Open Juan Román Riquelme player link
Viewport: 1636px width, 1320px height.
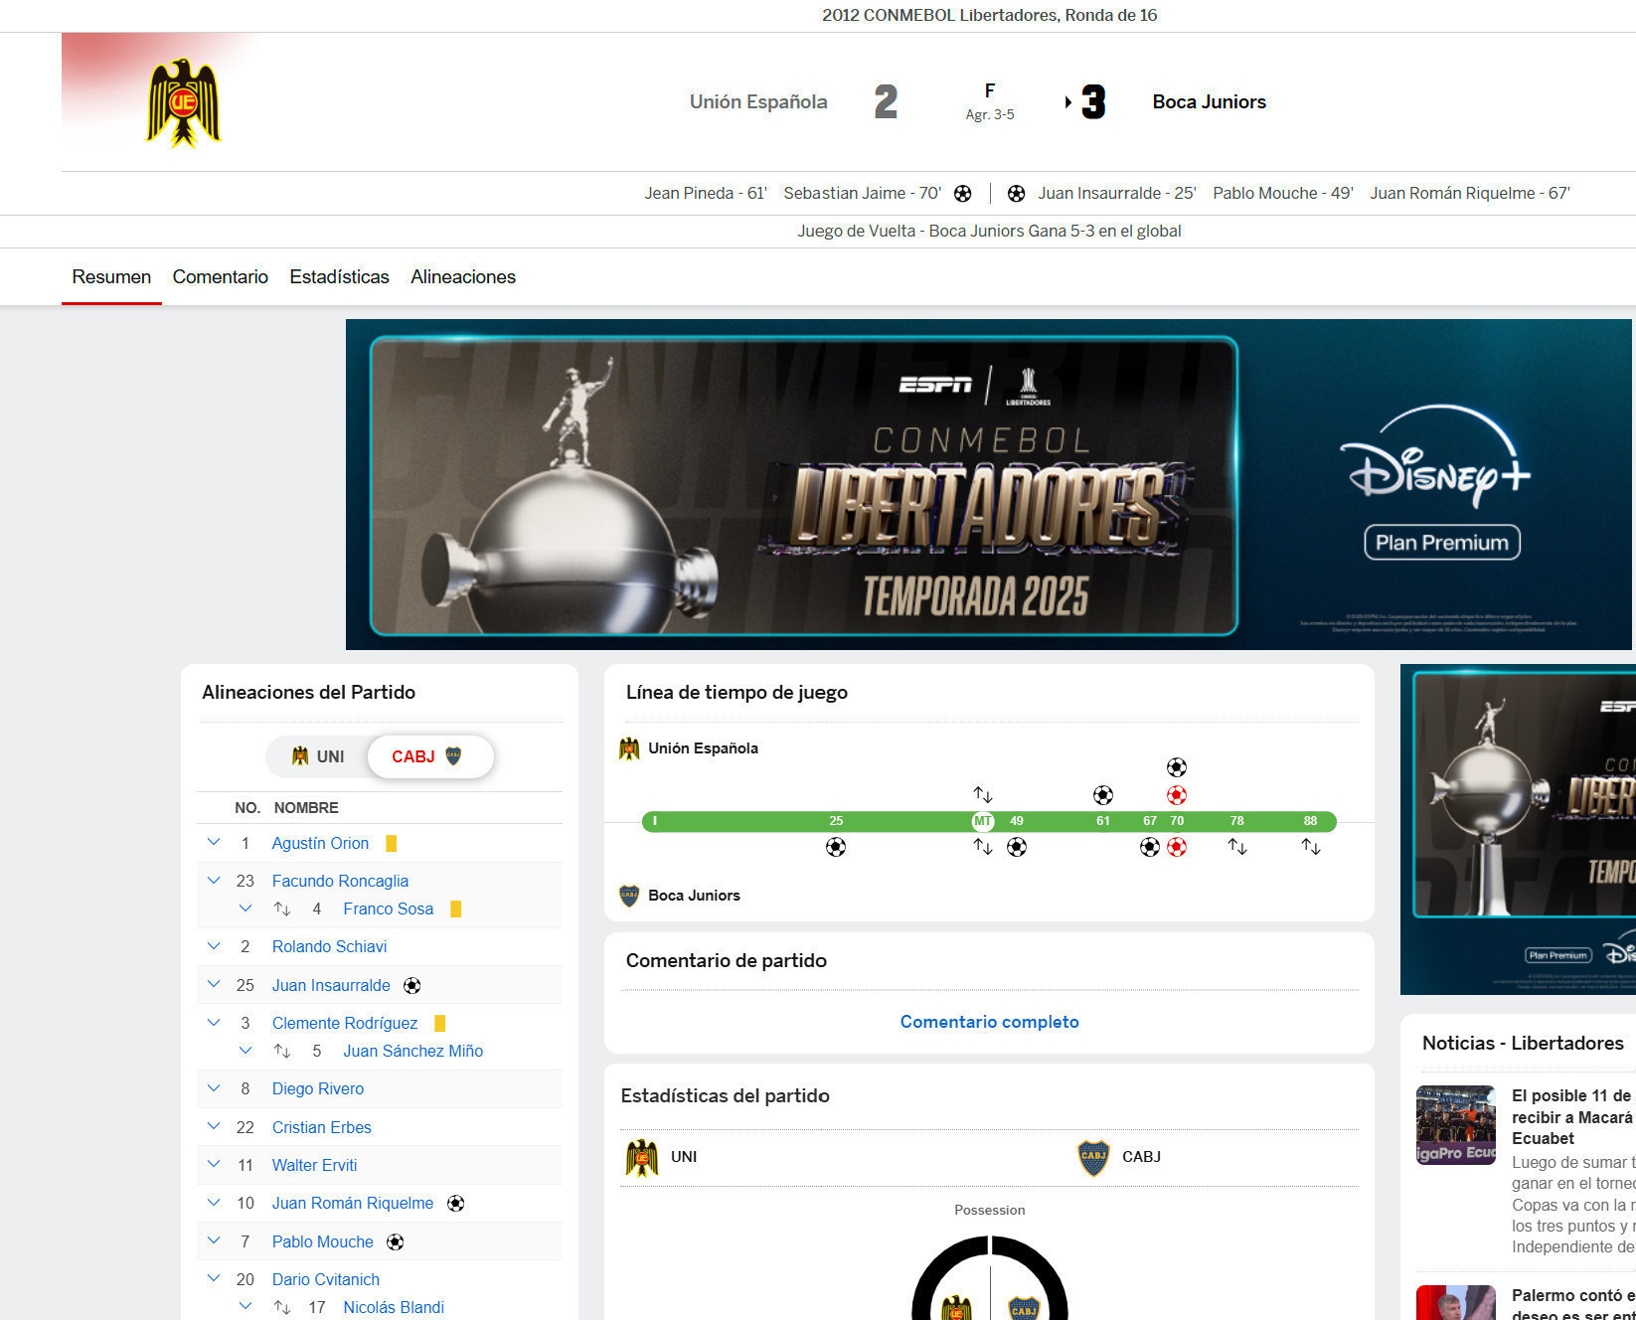pyautogui.click(x=353, y=1204)
